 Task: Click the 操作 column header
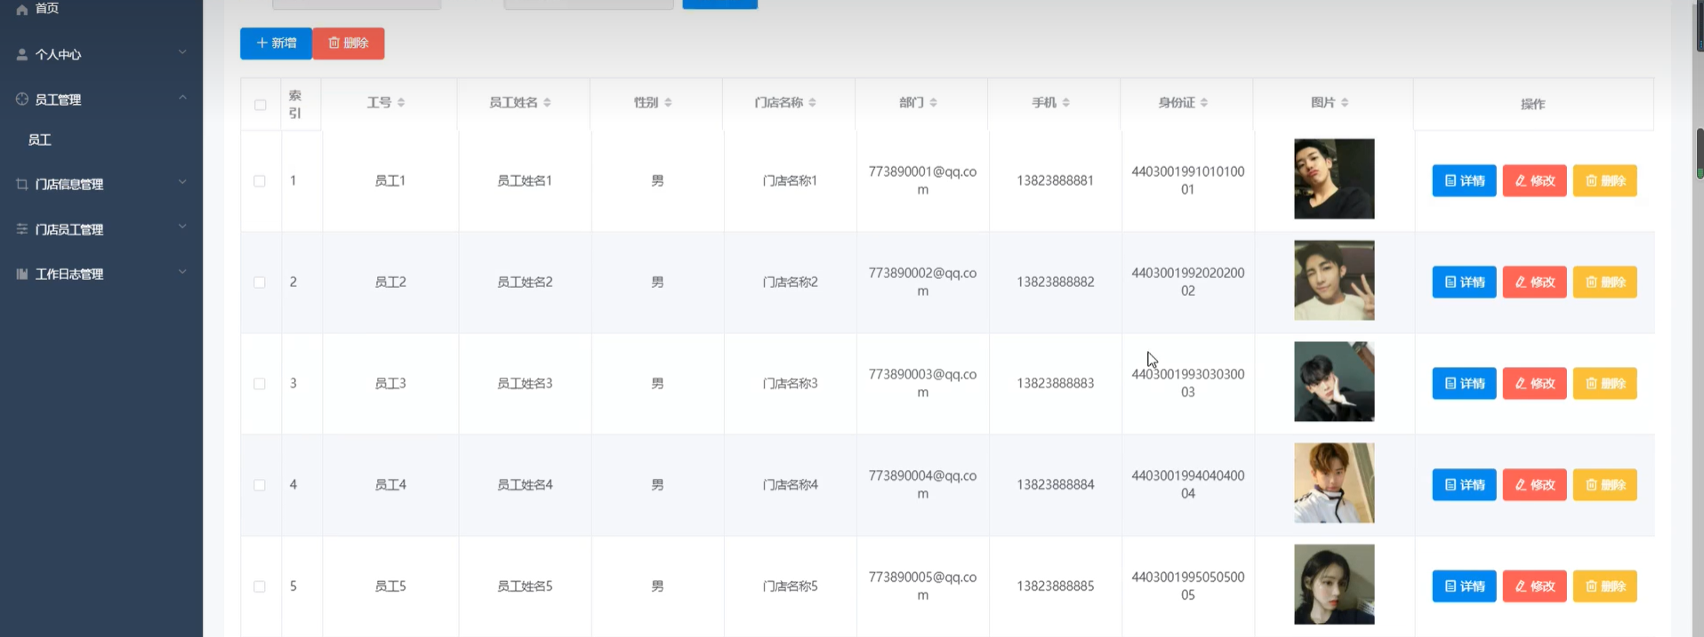coord(1532,104)
